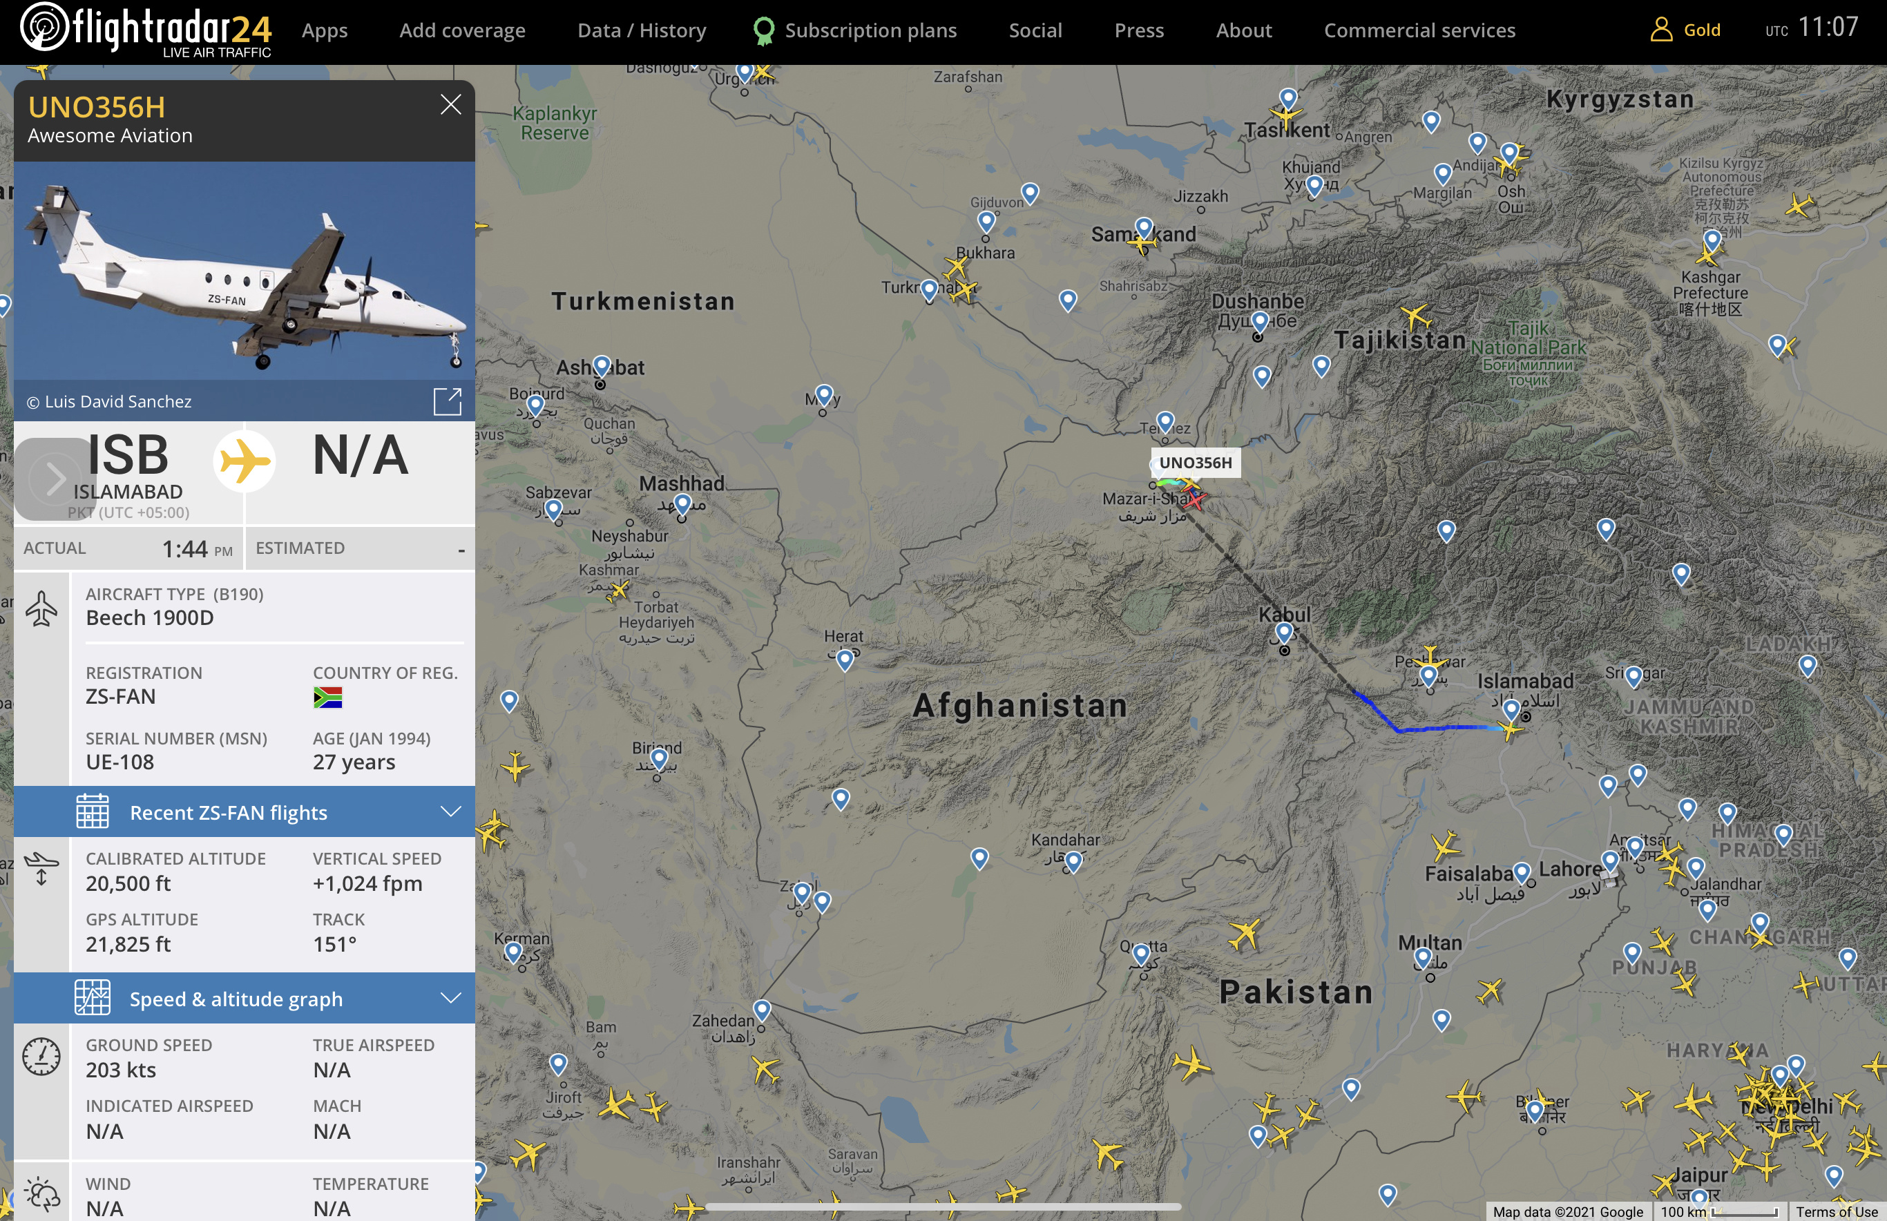Open the Add coverage page
This screenshot has height=1221, width=1887.
point(462,31)
